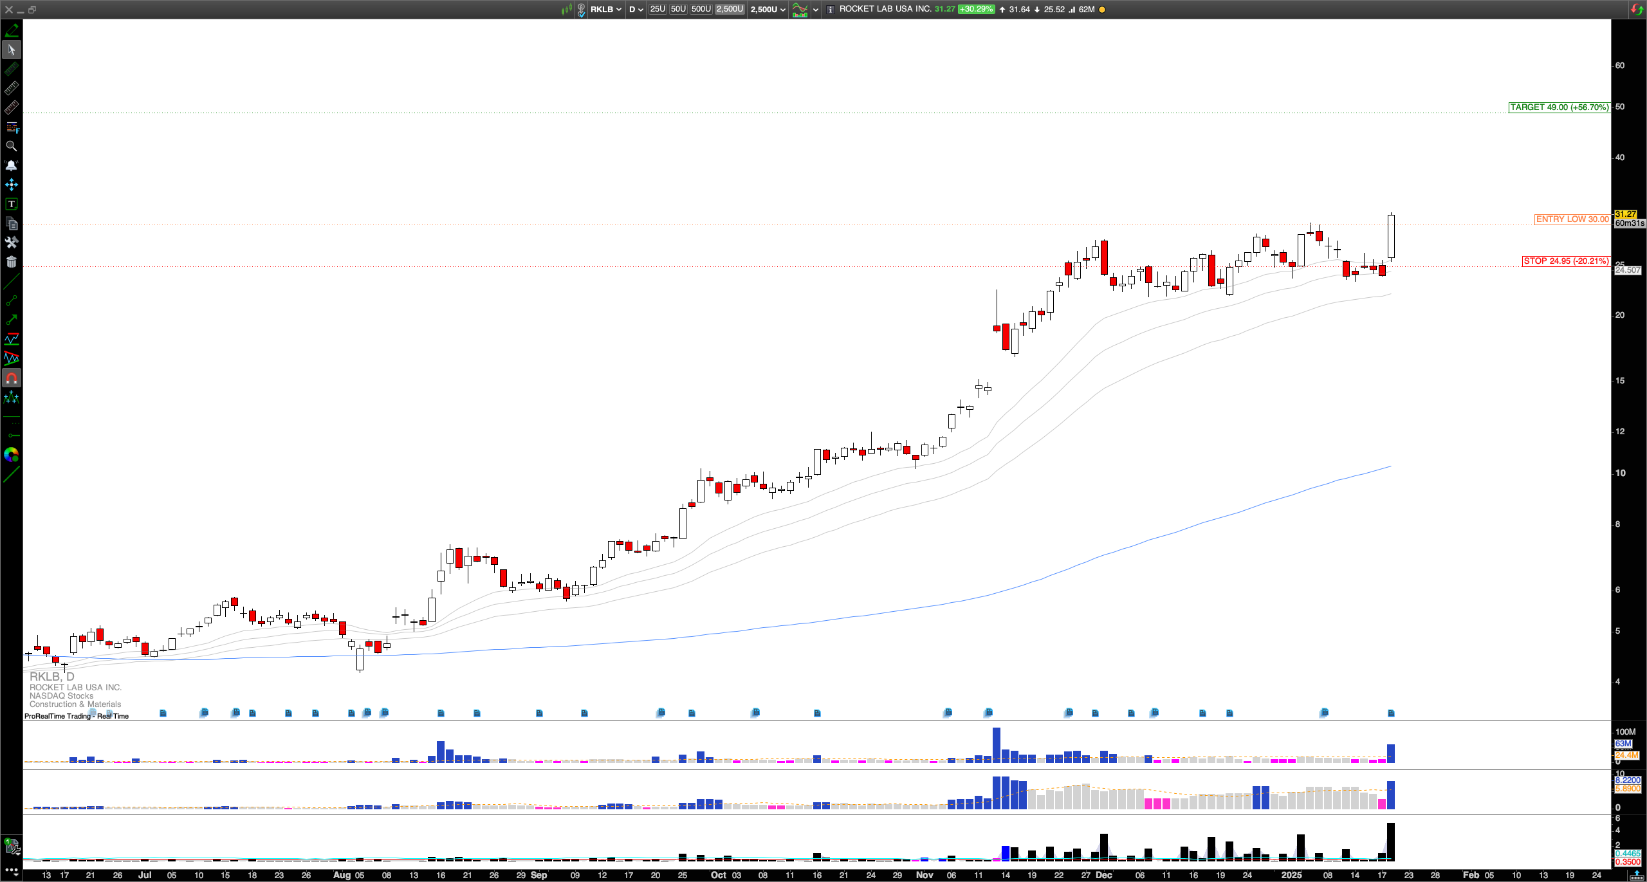Viewport: 1647px width, 882px height.
Task: Click the RKLB, D chart title
Action: click(x=52, y=677)
